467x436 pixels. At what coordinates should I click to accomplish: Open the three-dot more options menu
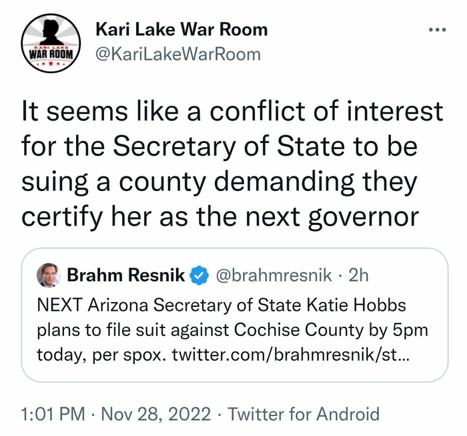pyautogui.click(x=437, y=31)
